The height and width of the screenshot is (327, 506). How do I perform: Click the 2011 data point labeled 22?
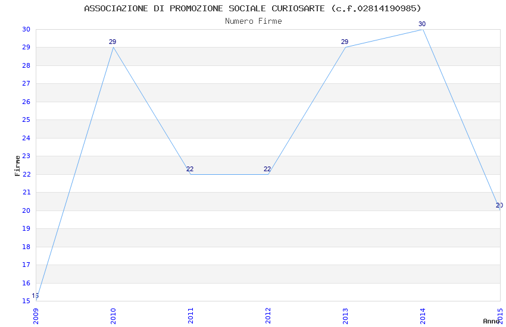(x=190, y=174)
